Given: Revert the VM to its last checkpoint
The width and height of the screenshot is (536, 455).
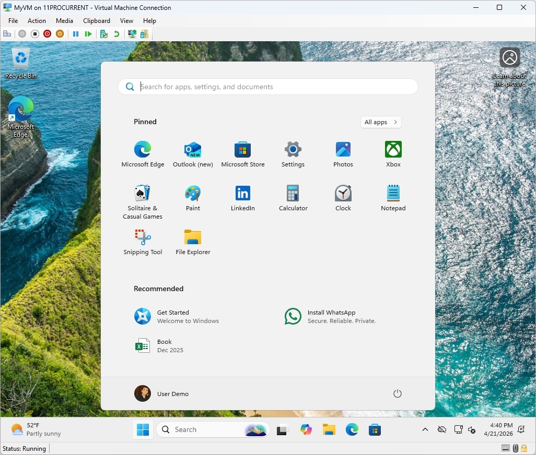Looking at the screenshot, I should (x=115, y=34).
